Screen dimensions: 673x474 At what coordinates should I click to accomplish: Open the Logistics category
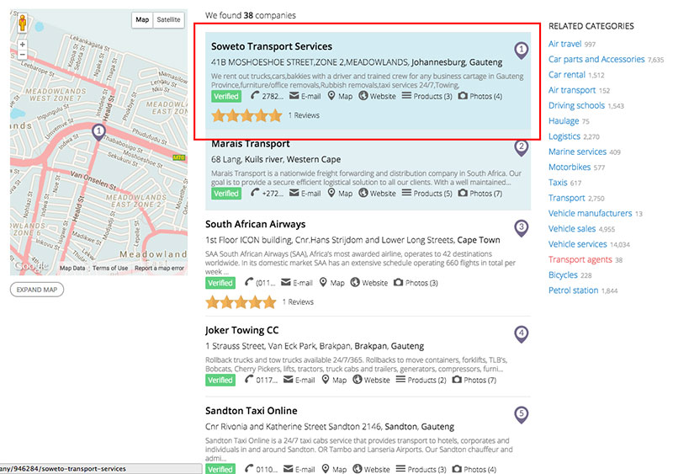pyautogui.click(x=564, y=136)
